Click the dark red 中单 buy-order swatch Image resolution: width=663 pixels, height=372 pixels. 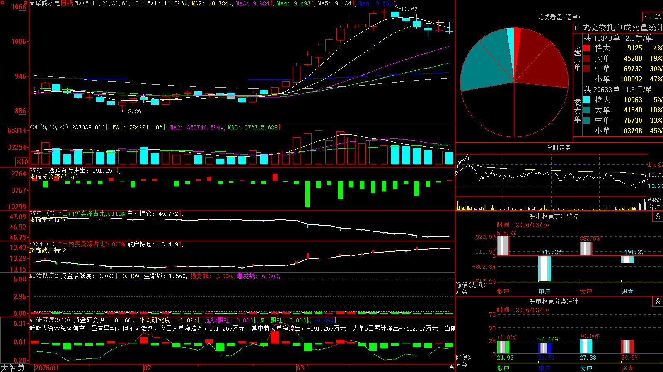pyautogui.click(x=587, y=69)
